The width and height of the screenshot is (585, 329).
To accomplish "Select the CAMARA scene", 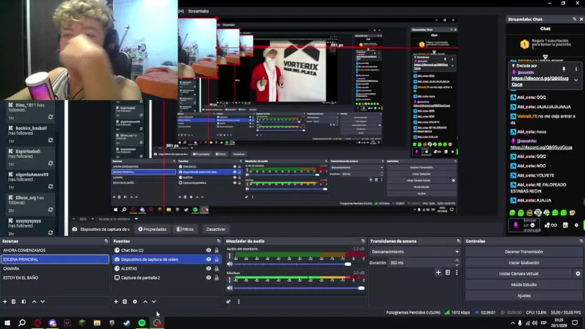I will [x=11, y=269].
